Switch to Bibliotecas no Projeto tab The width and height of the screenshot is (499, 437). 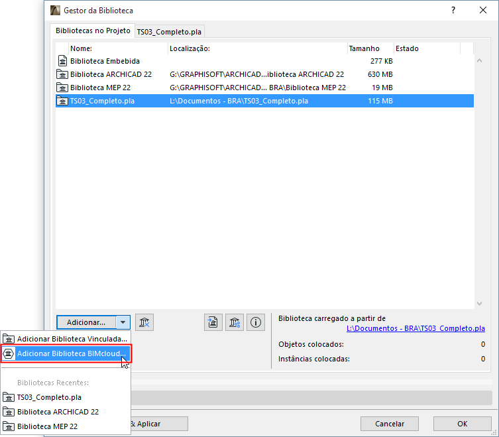coord(93,31)
